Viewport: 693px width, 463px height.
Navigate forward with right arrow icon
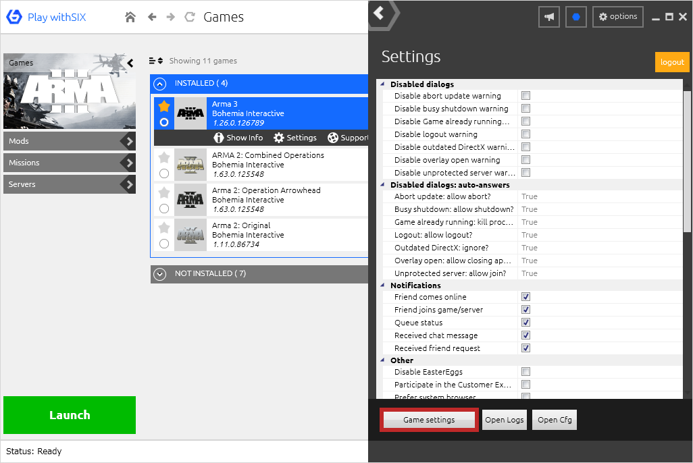tap(171, 17)
